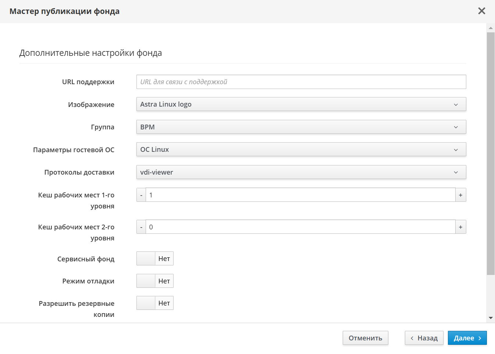
Task: Click the Отменить button
Action: 365,338
